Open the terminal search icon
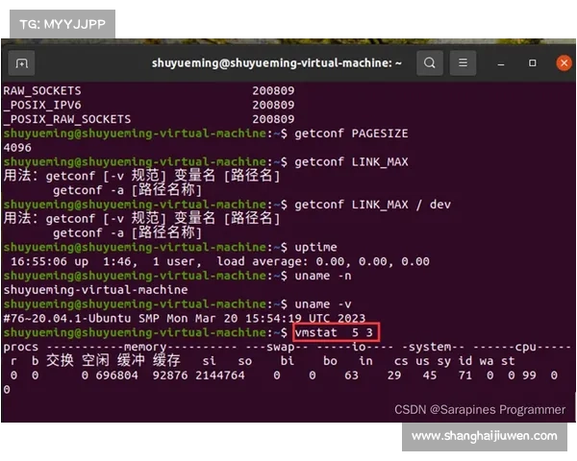Screen dimensions: 577x461 coord(430,62)
